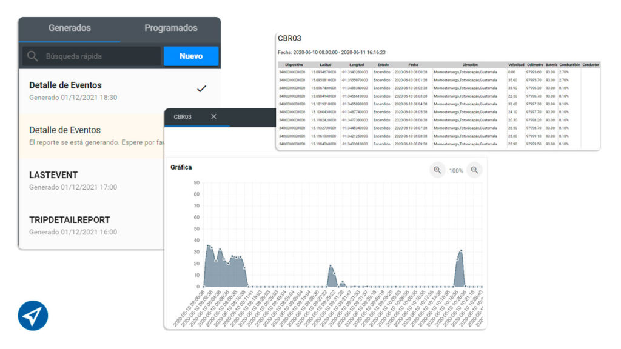The width and height of the screenshot is (621, 349).
Task: Click the Dirección column header
Action: [470, 65]
